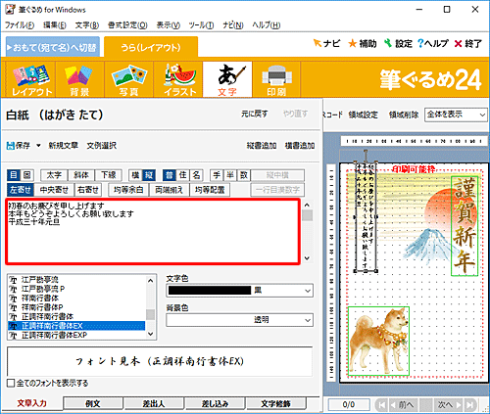This screenshot has height=414, width=490.
Task: Switch to the 差し込み bottom tab
Action: [215, 403]
